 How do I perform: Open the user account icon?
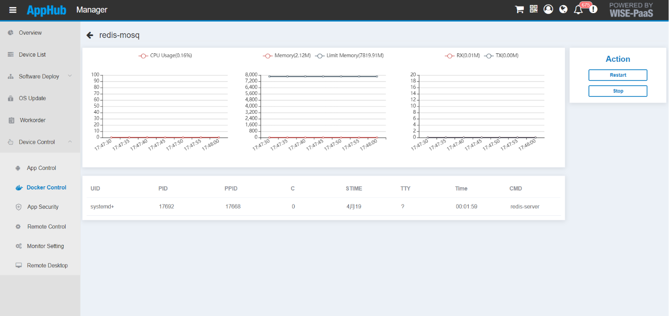pos(548,9)
